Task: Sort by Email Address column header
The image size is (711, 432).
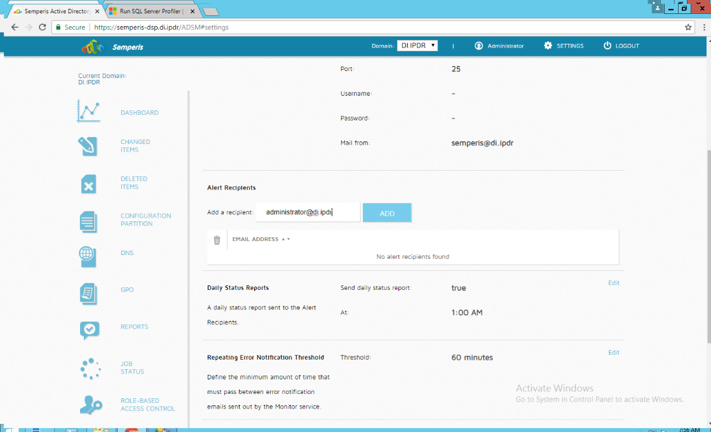Action: (255, 239)
